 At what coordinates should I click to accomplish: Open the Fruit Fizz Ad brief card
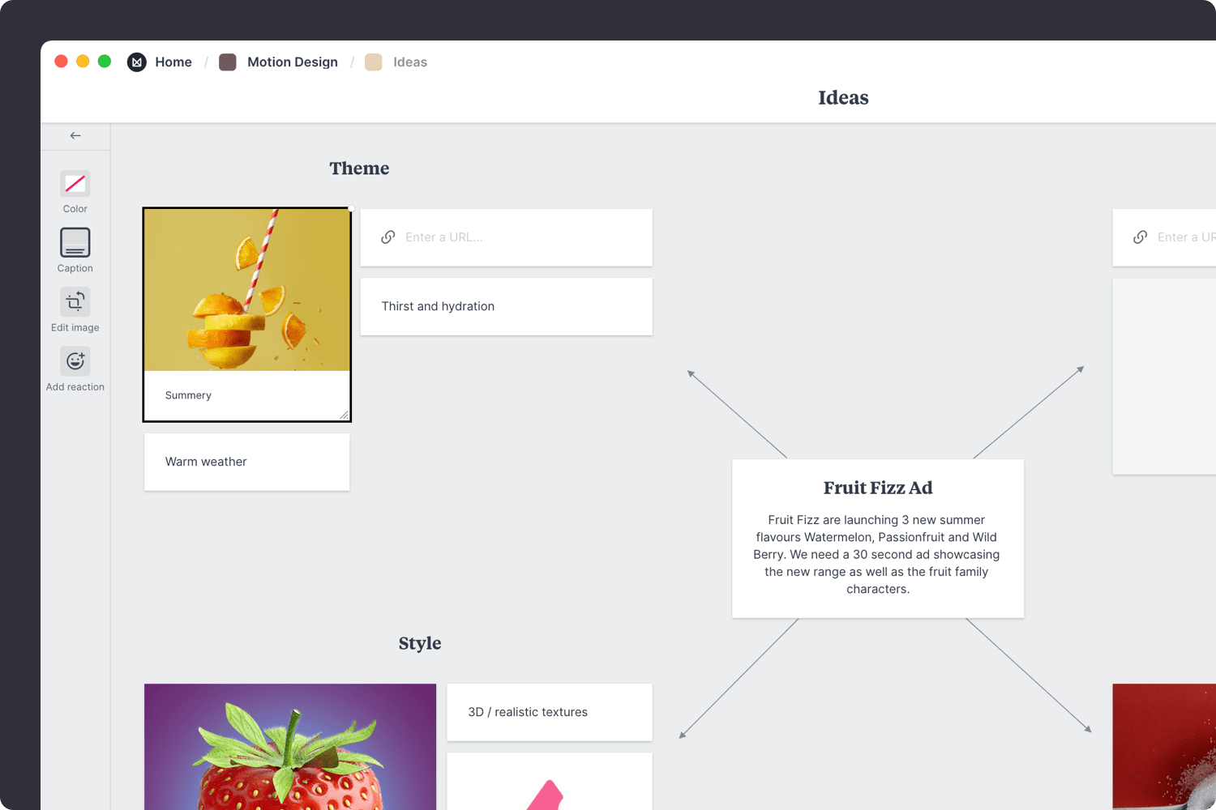coord(878,539)
